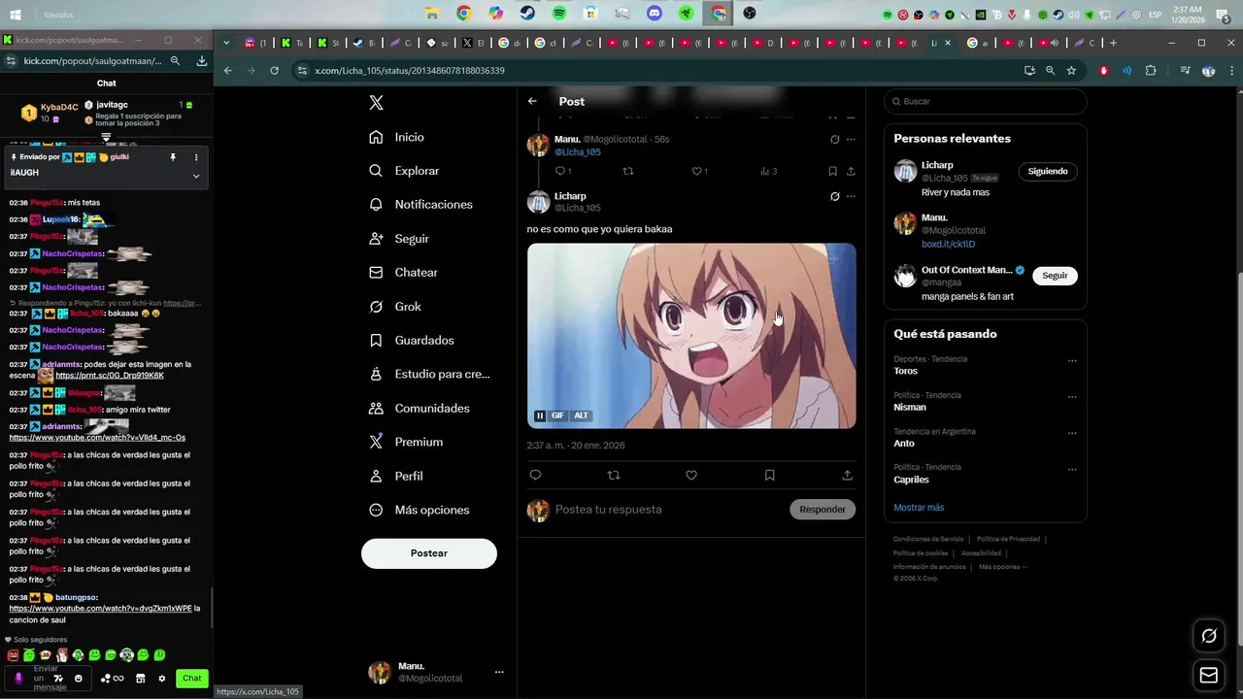
Task: Open Spotify from the Windows taskbar
Action: click(559, 14)
